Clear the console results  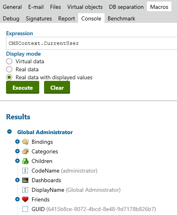click(x=57, y=87)
